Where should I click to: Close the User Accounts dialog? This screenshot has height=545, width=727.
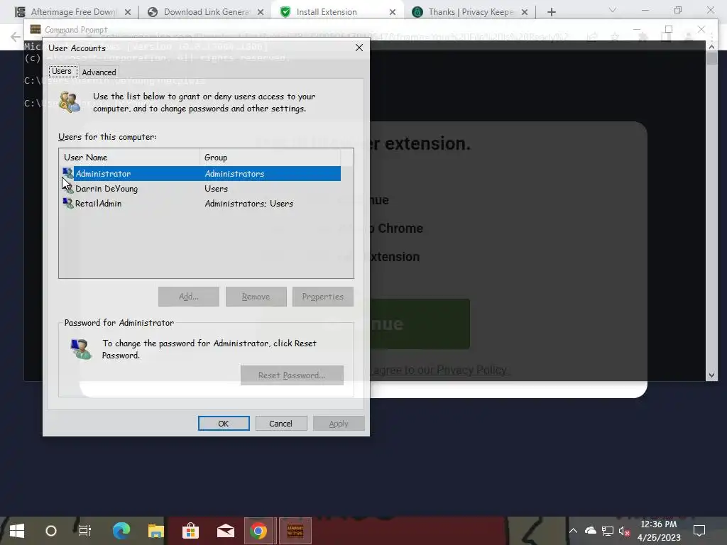coord(359,48)
